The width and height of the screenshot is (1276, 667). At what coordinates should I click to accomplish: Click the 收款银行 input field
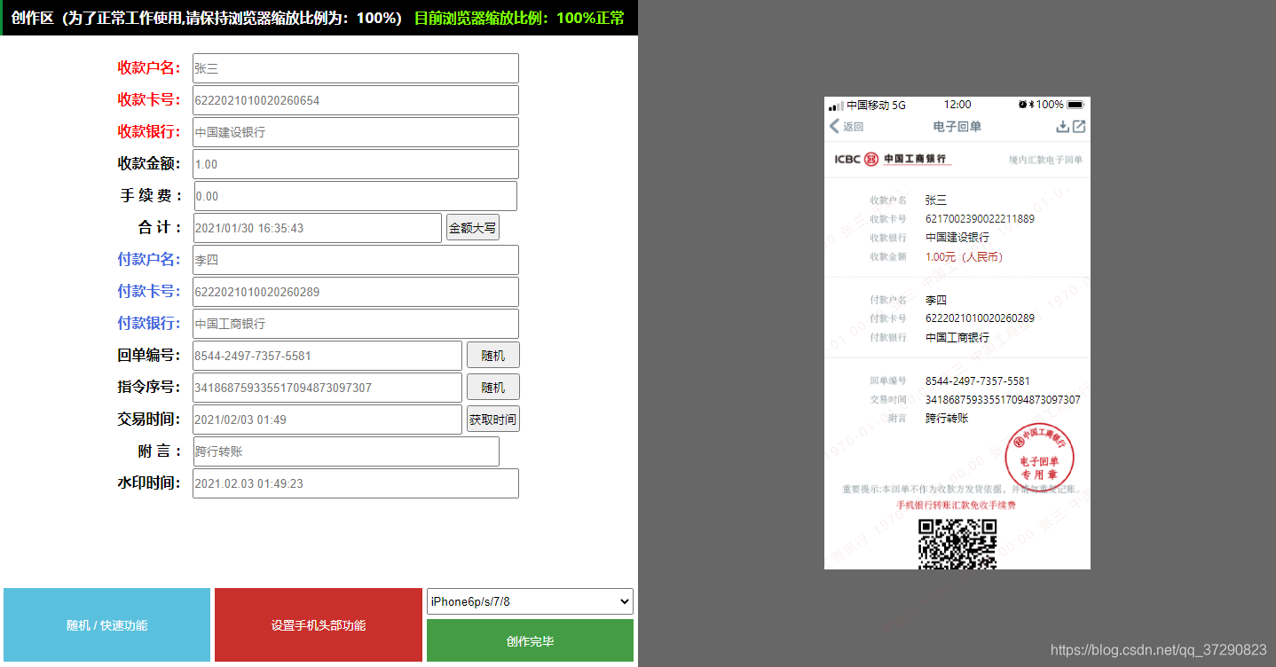(355, 132)
